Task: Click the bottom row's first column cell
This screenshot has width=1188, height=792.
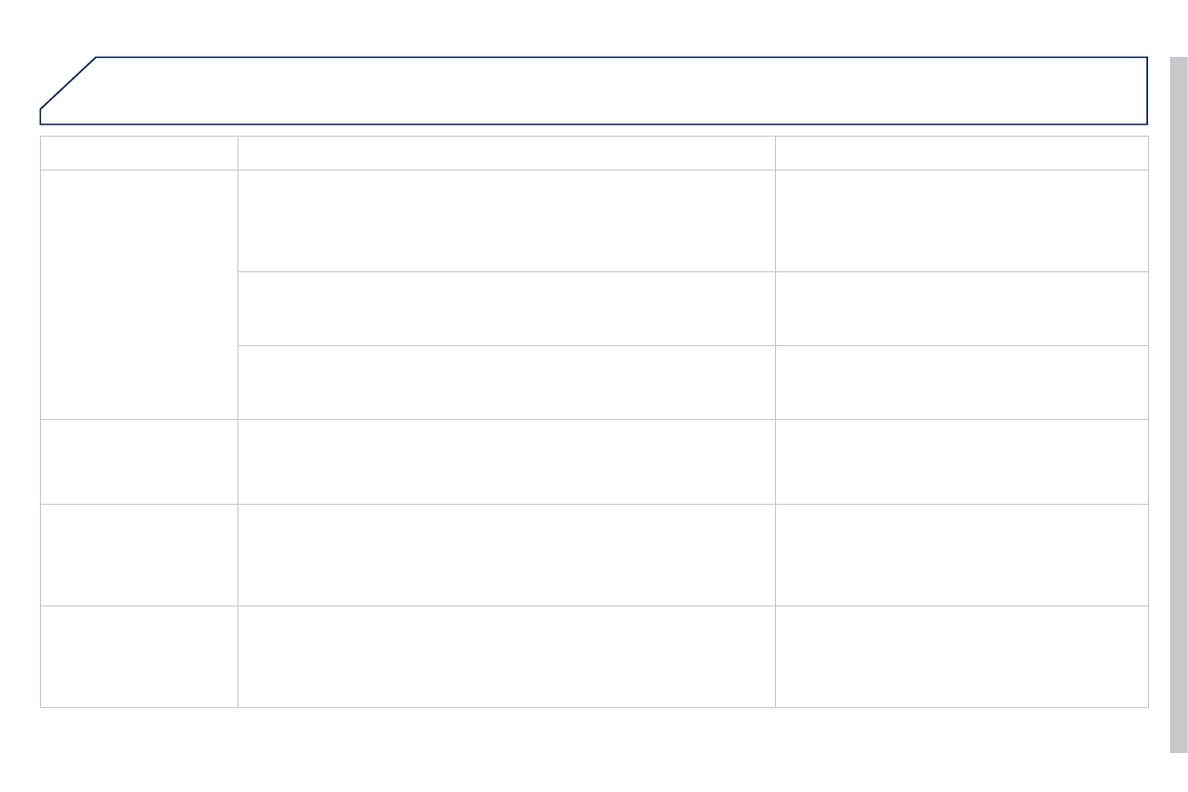Action: [x=139, y=656]
